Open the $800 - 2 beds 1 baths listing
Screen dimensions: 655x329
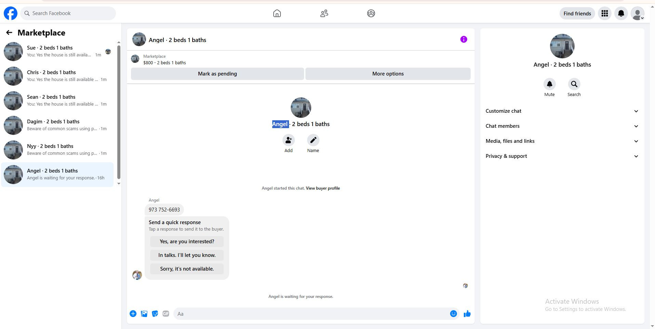pyautogui.click(x=165, y=63)
